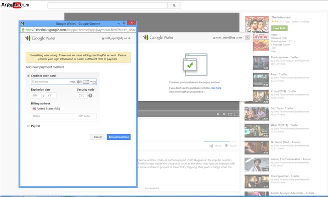Screen dimensions: 328x197
Task: Click account email in the popup window
Action: point(116,38)
